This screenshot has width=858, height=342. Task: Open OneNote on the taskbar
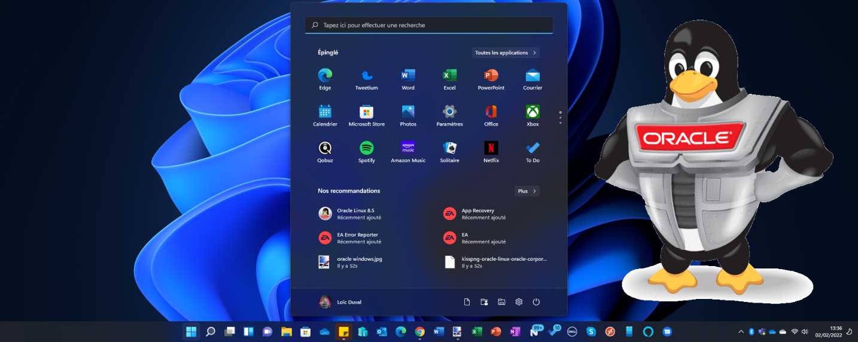tap(515, 331)
